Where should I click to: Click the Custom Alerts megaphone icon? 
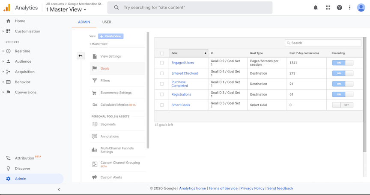[x=95, y=178]
